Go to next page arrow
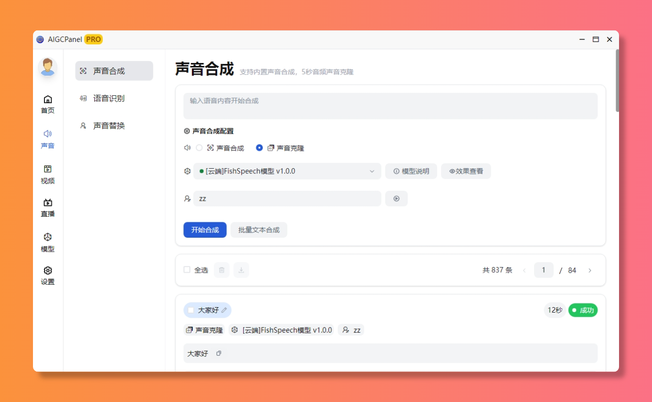 coord(590,270)
